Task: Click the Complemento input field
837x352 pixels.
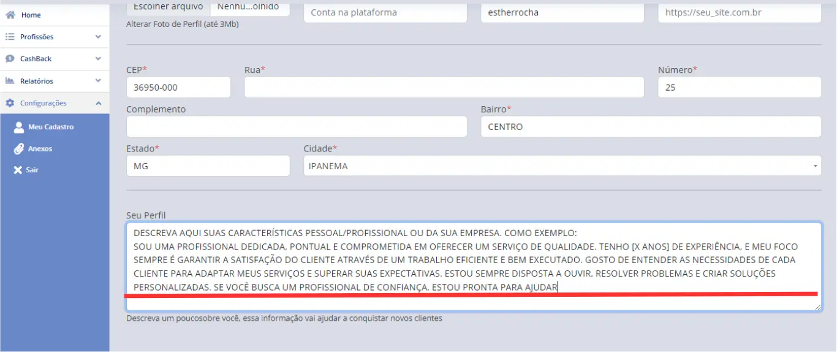Action: tap(297, 126)
